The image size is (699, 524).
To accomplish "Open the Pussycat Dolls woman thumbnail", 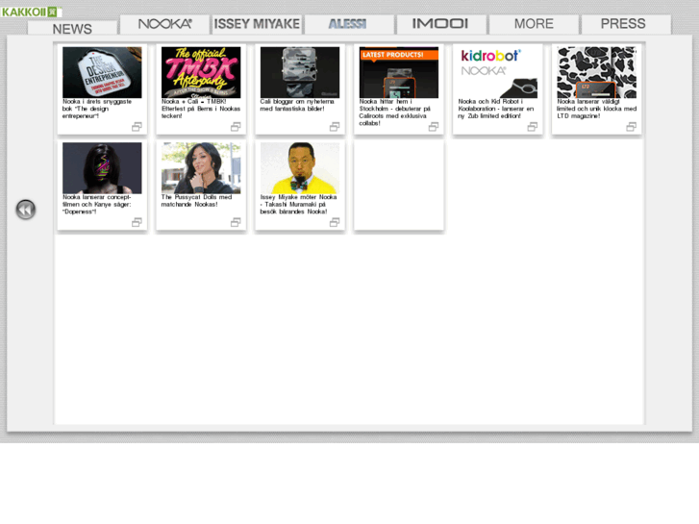I will tap(201, 168).
